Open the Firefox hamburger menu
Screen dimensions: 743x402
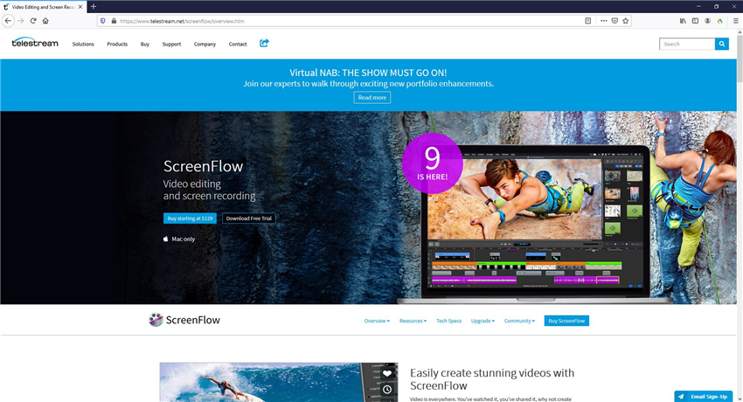click(x=735, y=21)
